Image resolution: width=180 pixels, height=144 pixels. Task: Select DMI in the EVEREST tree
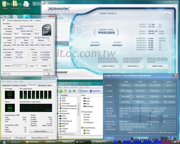pyautogui.click(x=64, y=98)
